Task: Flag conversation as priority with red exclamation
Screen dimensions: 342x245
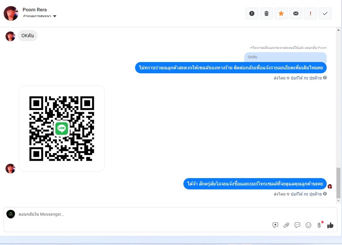Action: click(x=310, y=13)
